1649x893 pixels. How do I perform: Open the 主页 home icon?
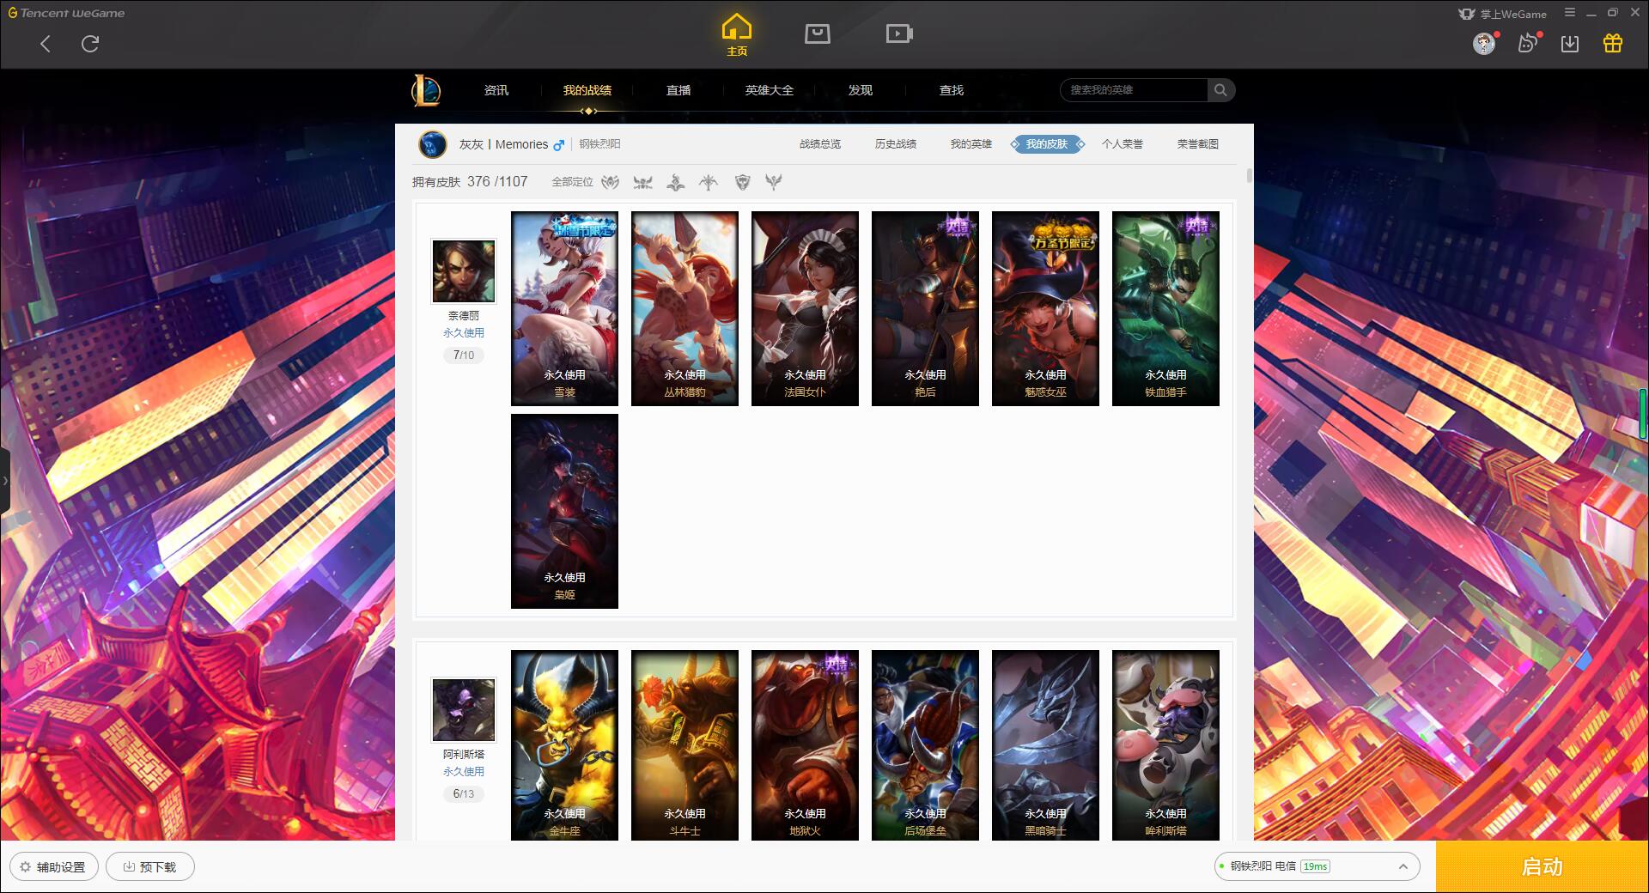[x=737, y=35]
